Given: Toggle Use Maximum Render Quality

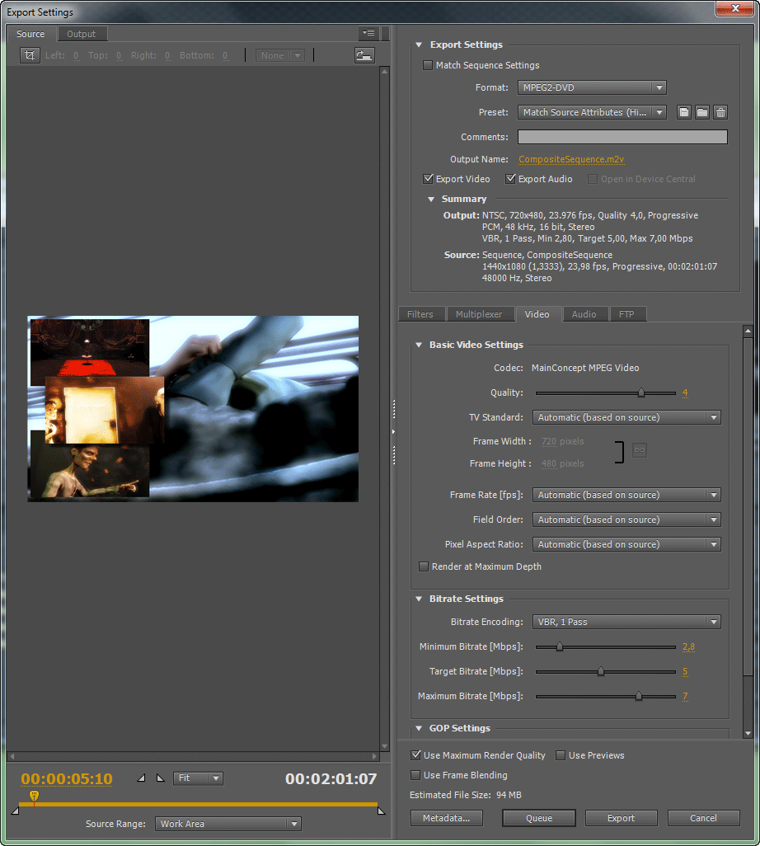Looking at the screenshot, I should (416, 755).
